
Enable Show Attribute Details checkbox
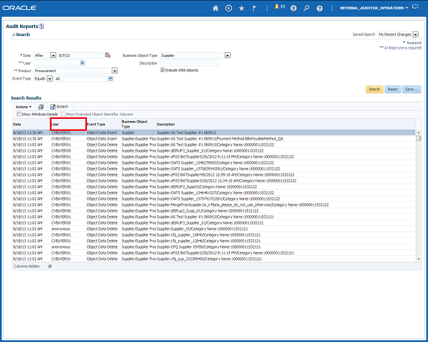[x=19, y=114]
